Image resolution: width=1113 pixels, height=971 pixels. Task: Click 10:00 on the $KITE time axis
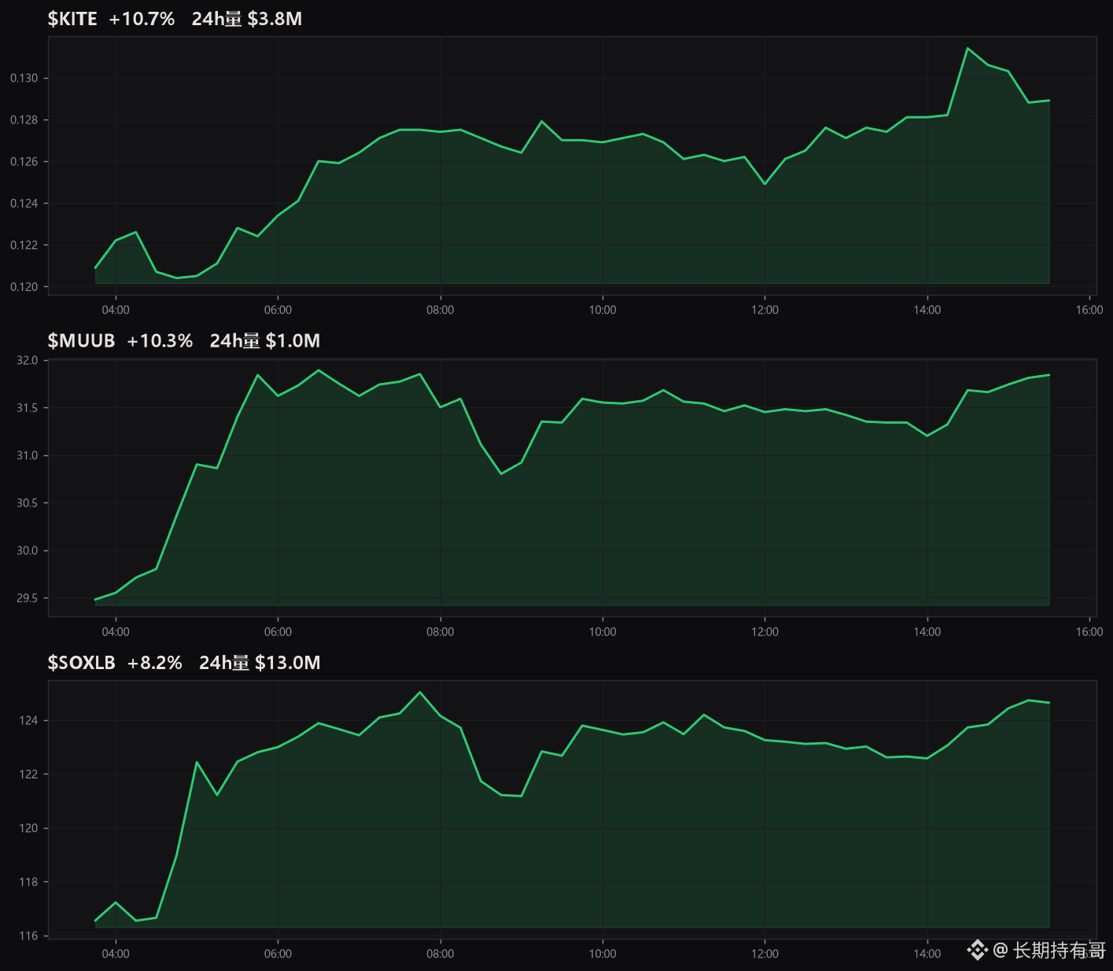[603, 310]
